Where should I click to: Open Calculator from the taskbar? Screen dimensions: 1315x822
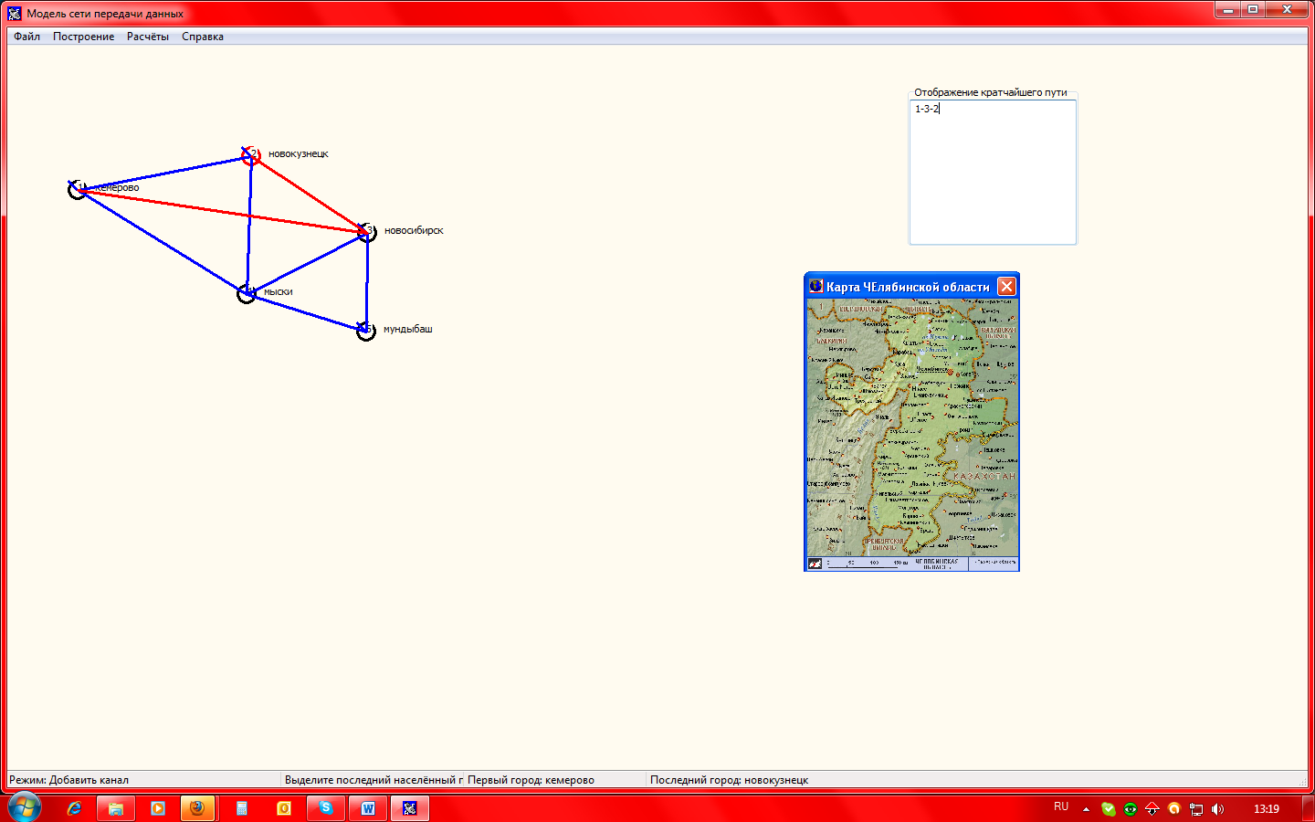tap(242, 808)
